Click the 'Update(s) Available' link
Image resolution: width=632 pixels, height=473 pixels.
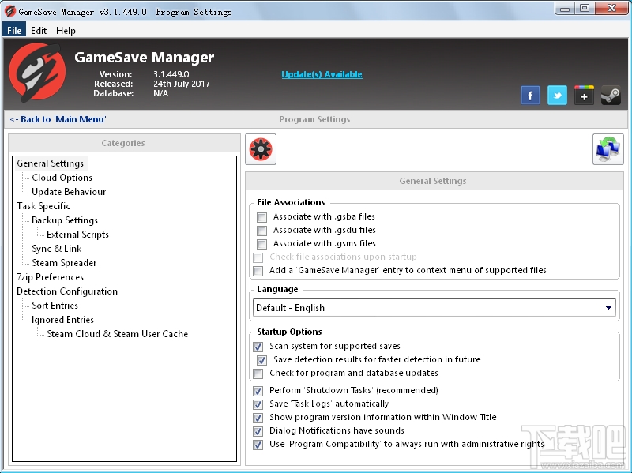[x=322, y=74]
